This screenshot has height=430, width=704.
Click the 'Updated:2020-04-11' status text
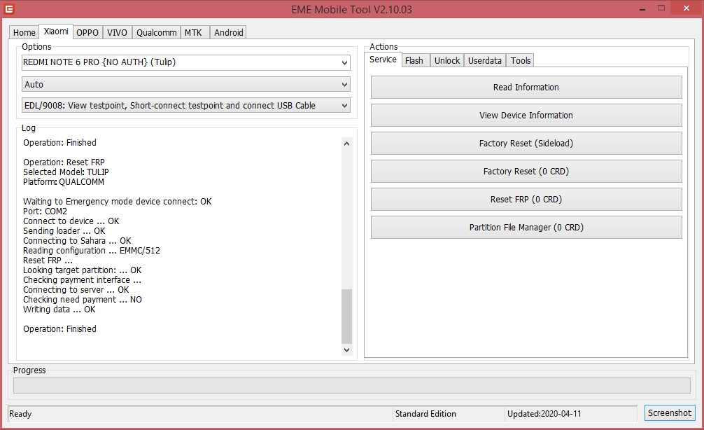click(544, 414)
